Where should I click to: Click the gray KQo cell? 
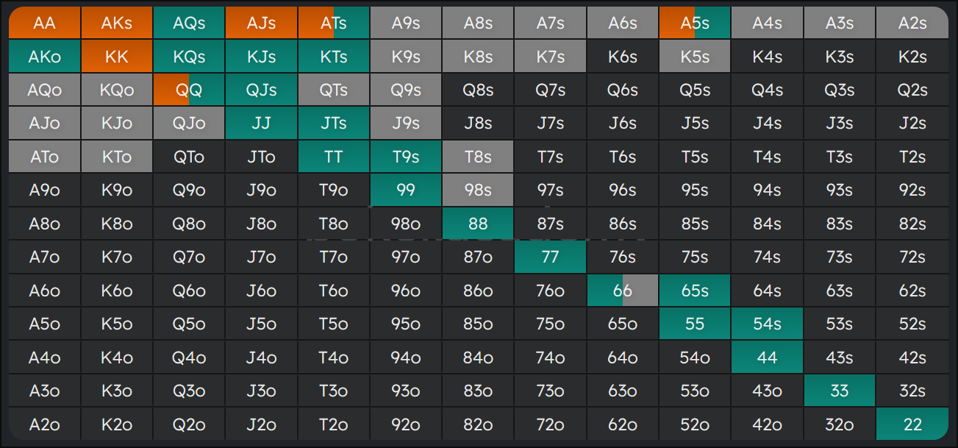click(117, 90)
